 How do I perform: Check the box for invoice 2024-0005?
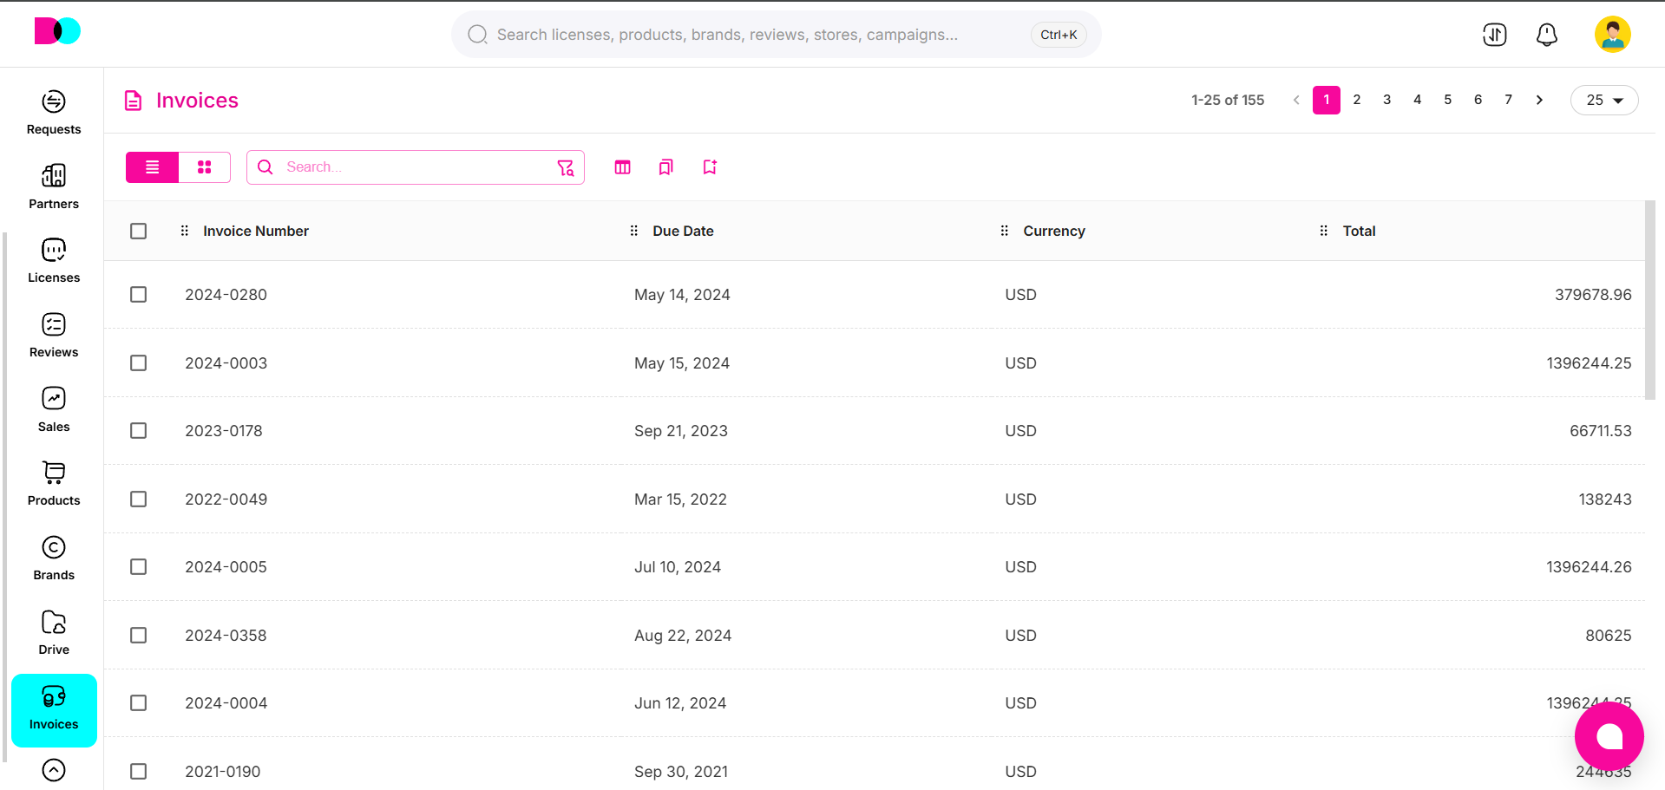(x=139, y=567)
